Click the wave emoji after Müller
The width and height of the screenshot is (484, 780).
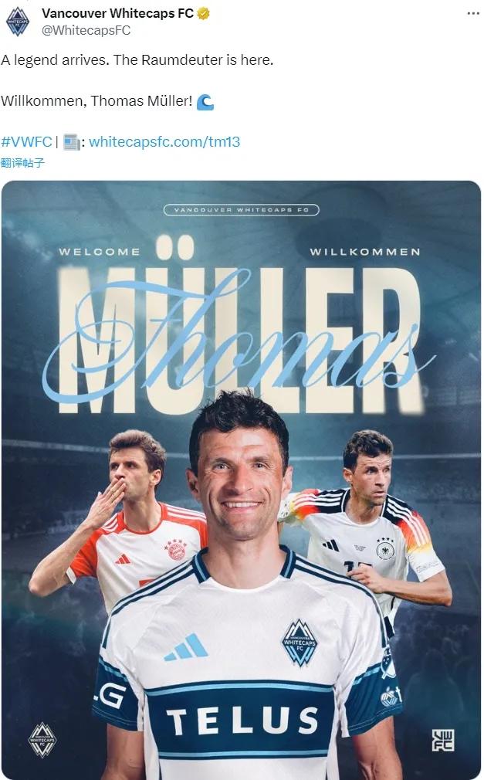205,102
